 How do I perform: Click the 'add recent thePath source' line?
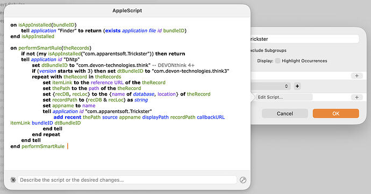tap(139, 117)
